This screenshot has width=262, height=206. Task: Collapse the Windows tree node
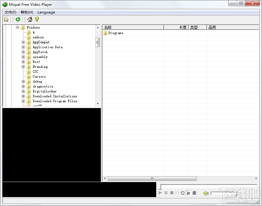[18, 27]
